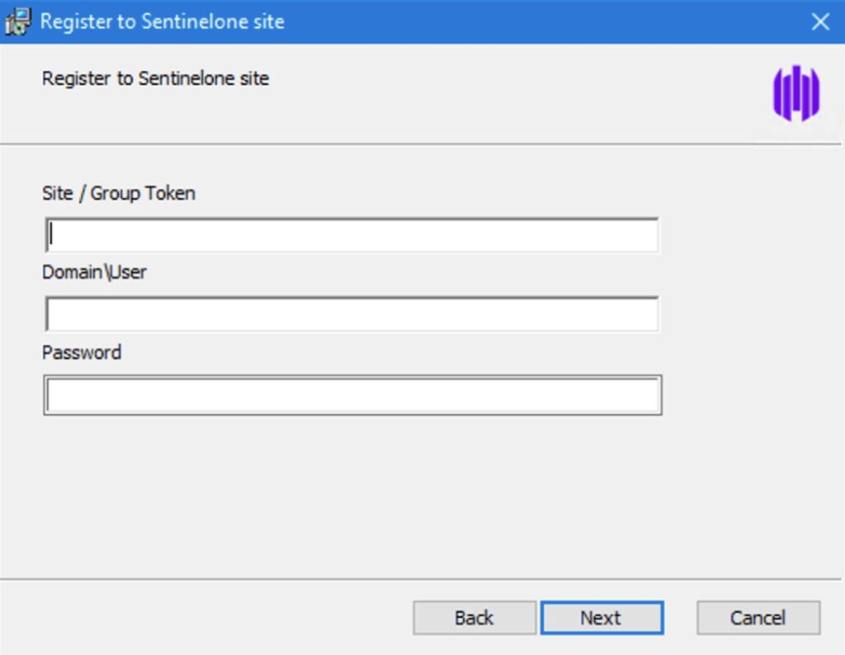Focus the Site / Group Token field
The height and width of the screenshot is (655, 845).
click(352, 235)
